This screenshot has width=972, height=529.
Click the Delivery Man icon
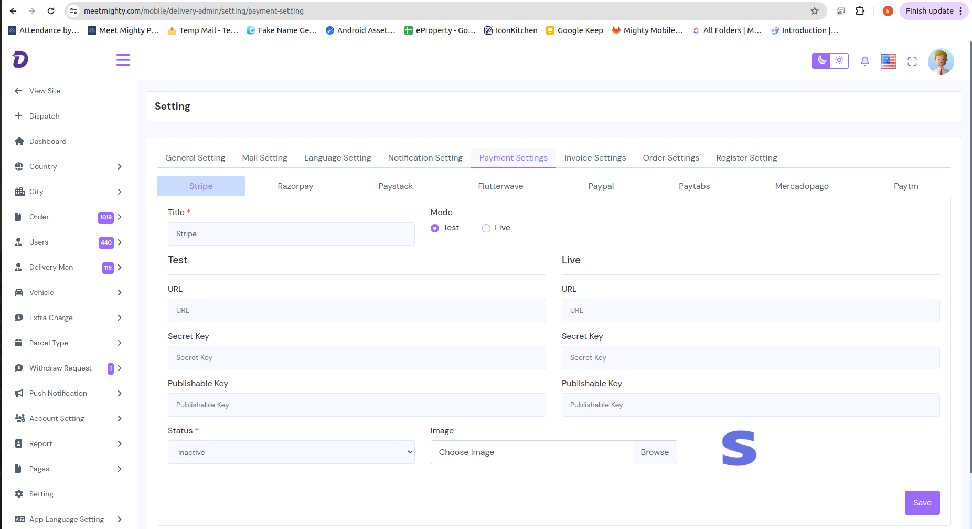click(x=18, y=267)
